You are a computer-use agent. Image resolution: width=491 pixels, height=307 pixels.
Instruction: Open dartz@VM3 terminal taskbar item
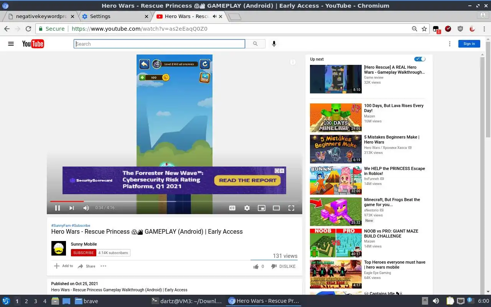pyautogui.click(x=187, y=301)
